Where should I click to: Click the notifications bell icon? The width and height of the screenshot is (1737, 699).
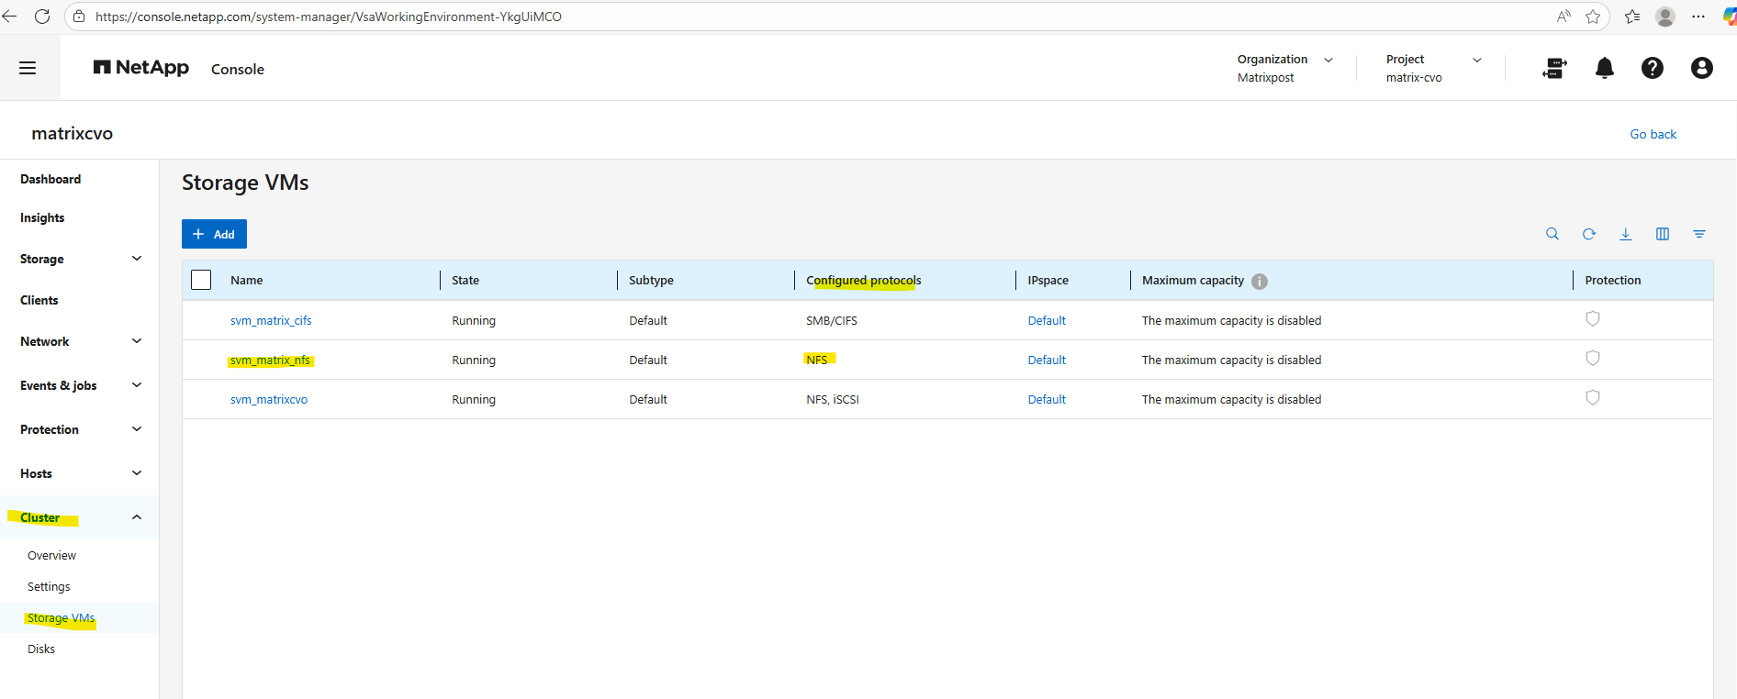click(1604, 68)
